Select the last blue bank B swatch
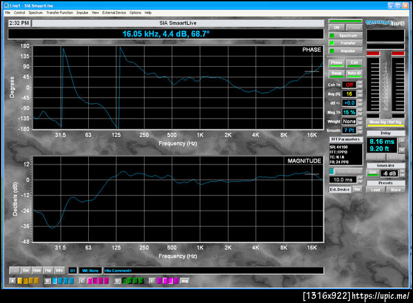Screen dimensions: 413x303 pyautogui.click(x=71, y=281)
